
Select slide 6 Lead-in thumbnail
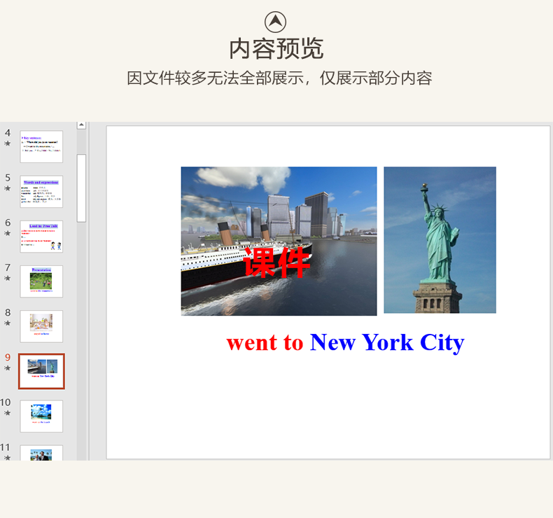click(41, 237)
